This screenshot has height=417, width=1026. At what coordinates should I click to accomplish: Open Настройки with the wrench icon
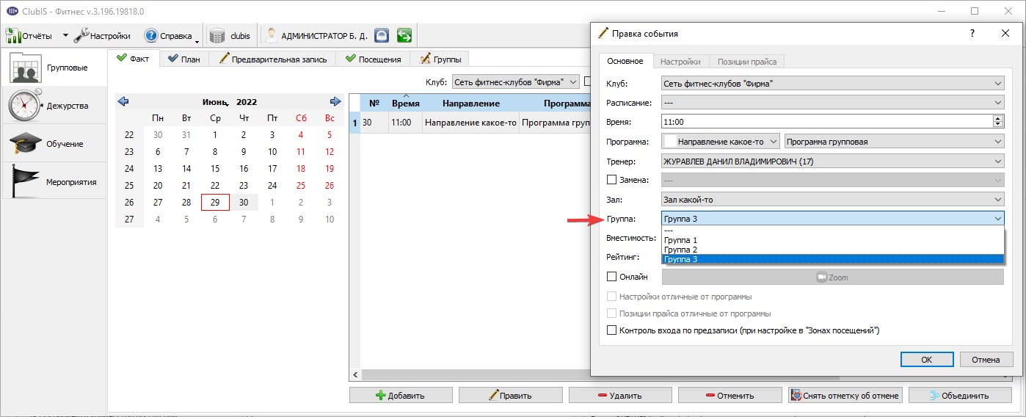click(102, 35)
